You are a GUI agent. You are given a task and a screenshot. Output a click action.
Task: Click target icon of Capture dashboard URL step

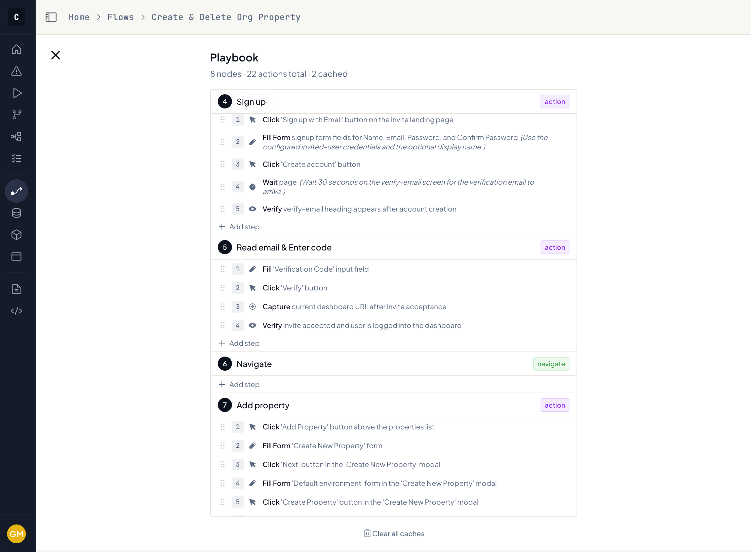pos(252,307)
